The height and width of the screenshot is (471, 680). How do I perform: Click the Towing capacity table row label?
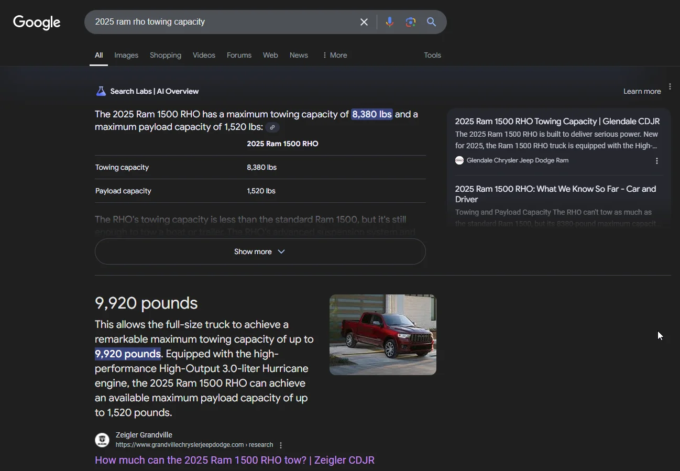click(x=122, y=167)
